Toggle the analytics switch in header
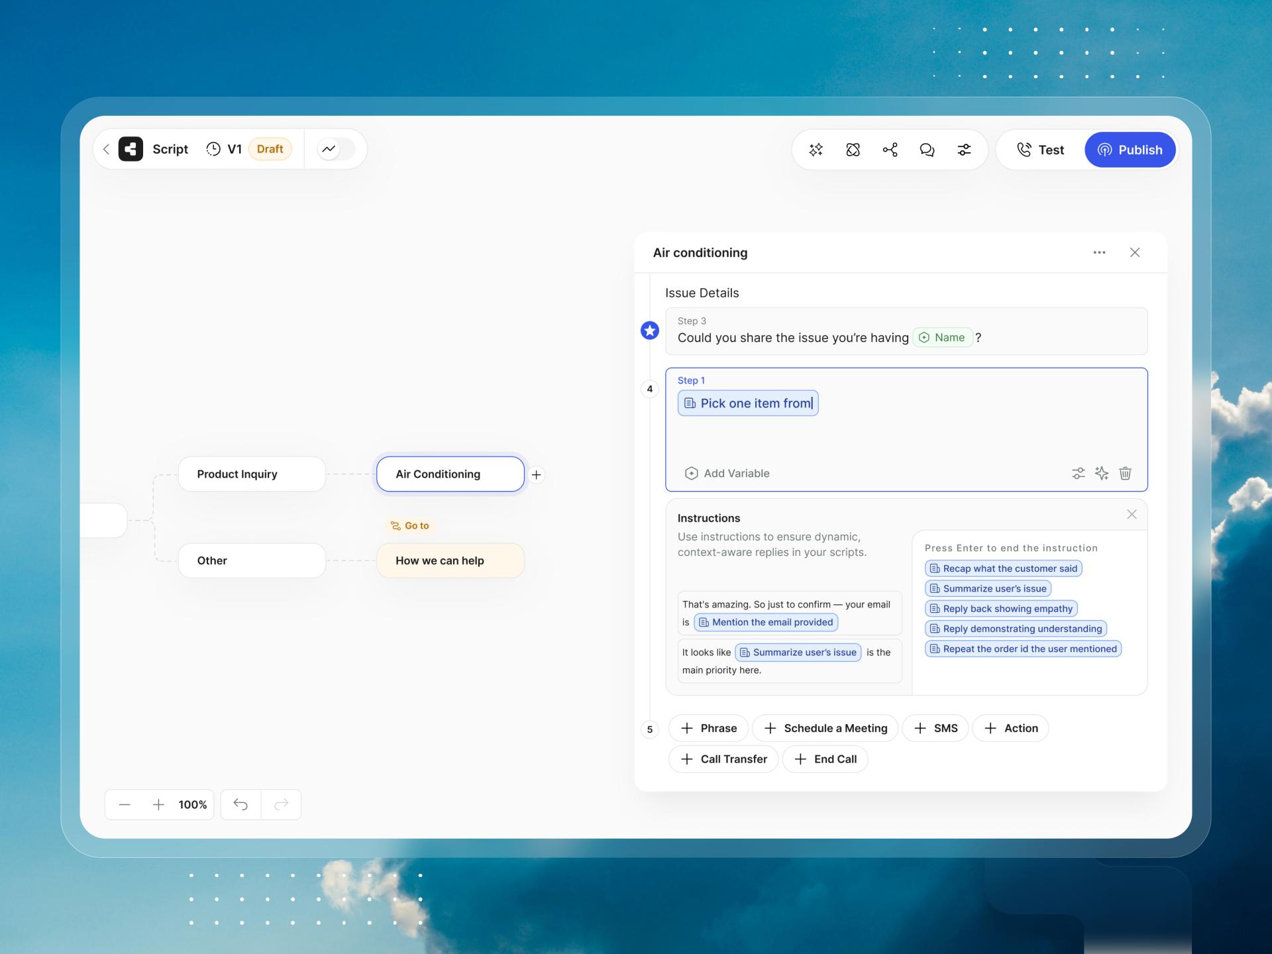This screenshot has width=1272, height=954. click(336, 149)
